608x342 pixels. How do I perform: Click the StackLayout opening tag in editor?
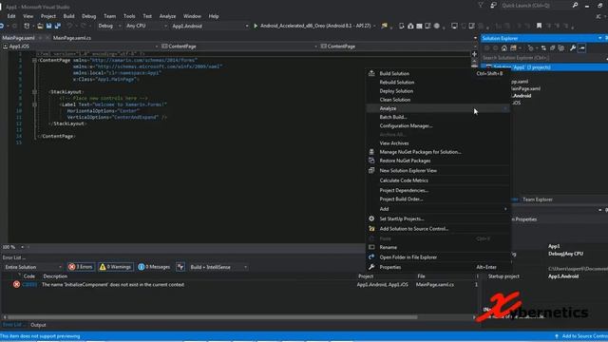pos(66,92)
